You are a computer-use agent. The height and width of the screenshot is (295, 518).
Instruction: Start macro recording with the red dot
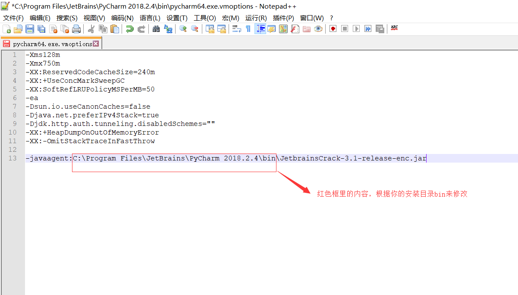coord(333,29)
